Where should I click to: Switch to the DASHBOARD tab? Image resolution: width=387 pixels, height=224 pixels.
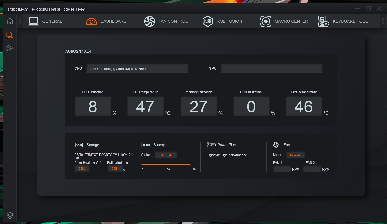[x=113, y=21]
